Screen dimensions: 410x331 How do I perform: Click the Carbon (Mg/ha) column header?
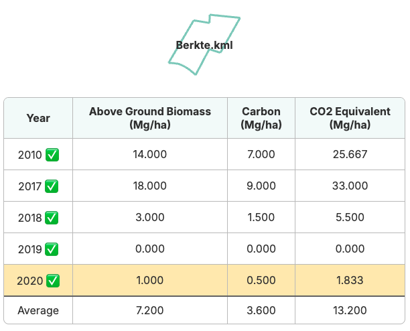click(261, 118)
